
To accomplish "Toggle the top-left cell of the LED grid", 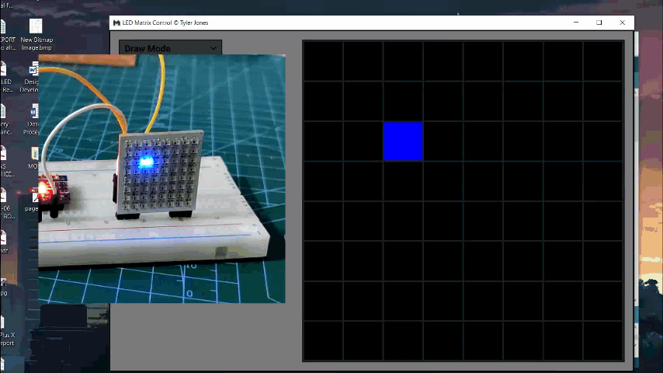I will coord(323,61).
